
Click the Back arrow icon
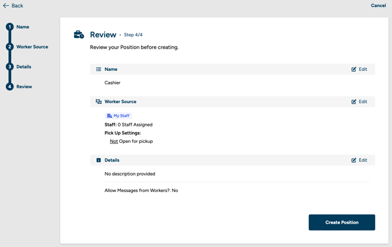click(x=6, y=6)
